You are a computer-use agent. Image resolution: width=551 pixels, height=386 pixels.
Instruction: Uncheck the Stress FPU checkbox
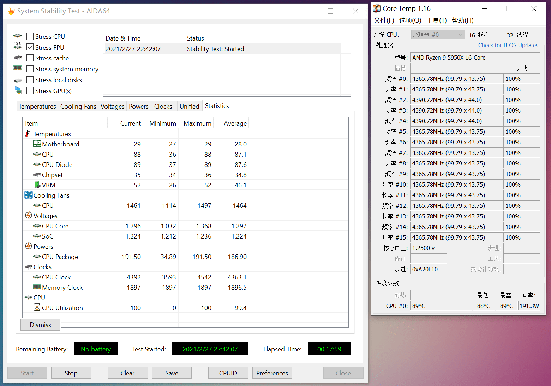coord(30,47)
